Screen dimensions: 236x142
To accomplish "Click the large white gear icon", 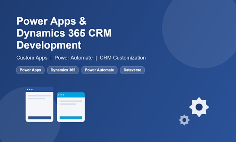I will (x=199, y=107).
